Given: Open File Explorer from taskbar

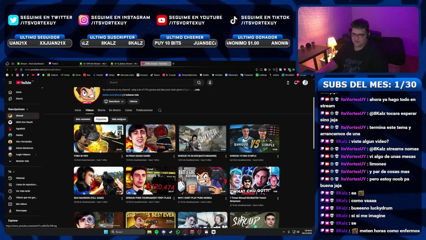Looking at the screenshot, I should click(149, 232).
